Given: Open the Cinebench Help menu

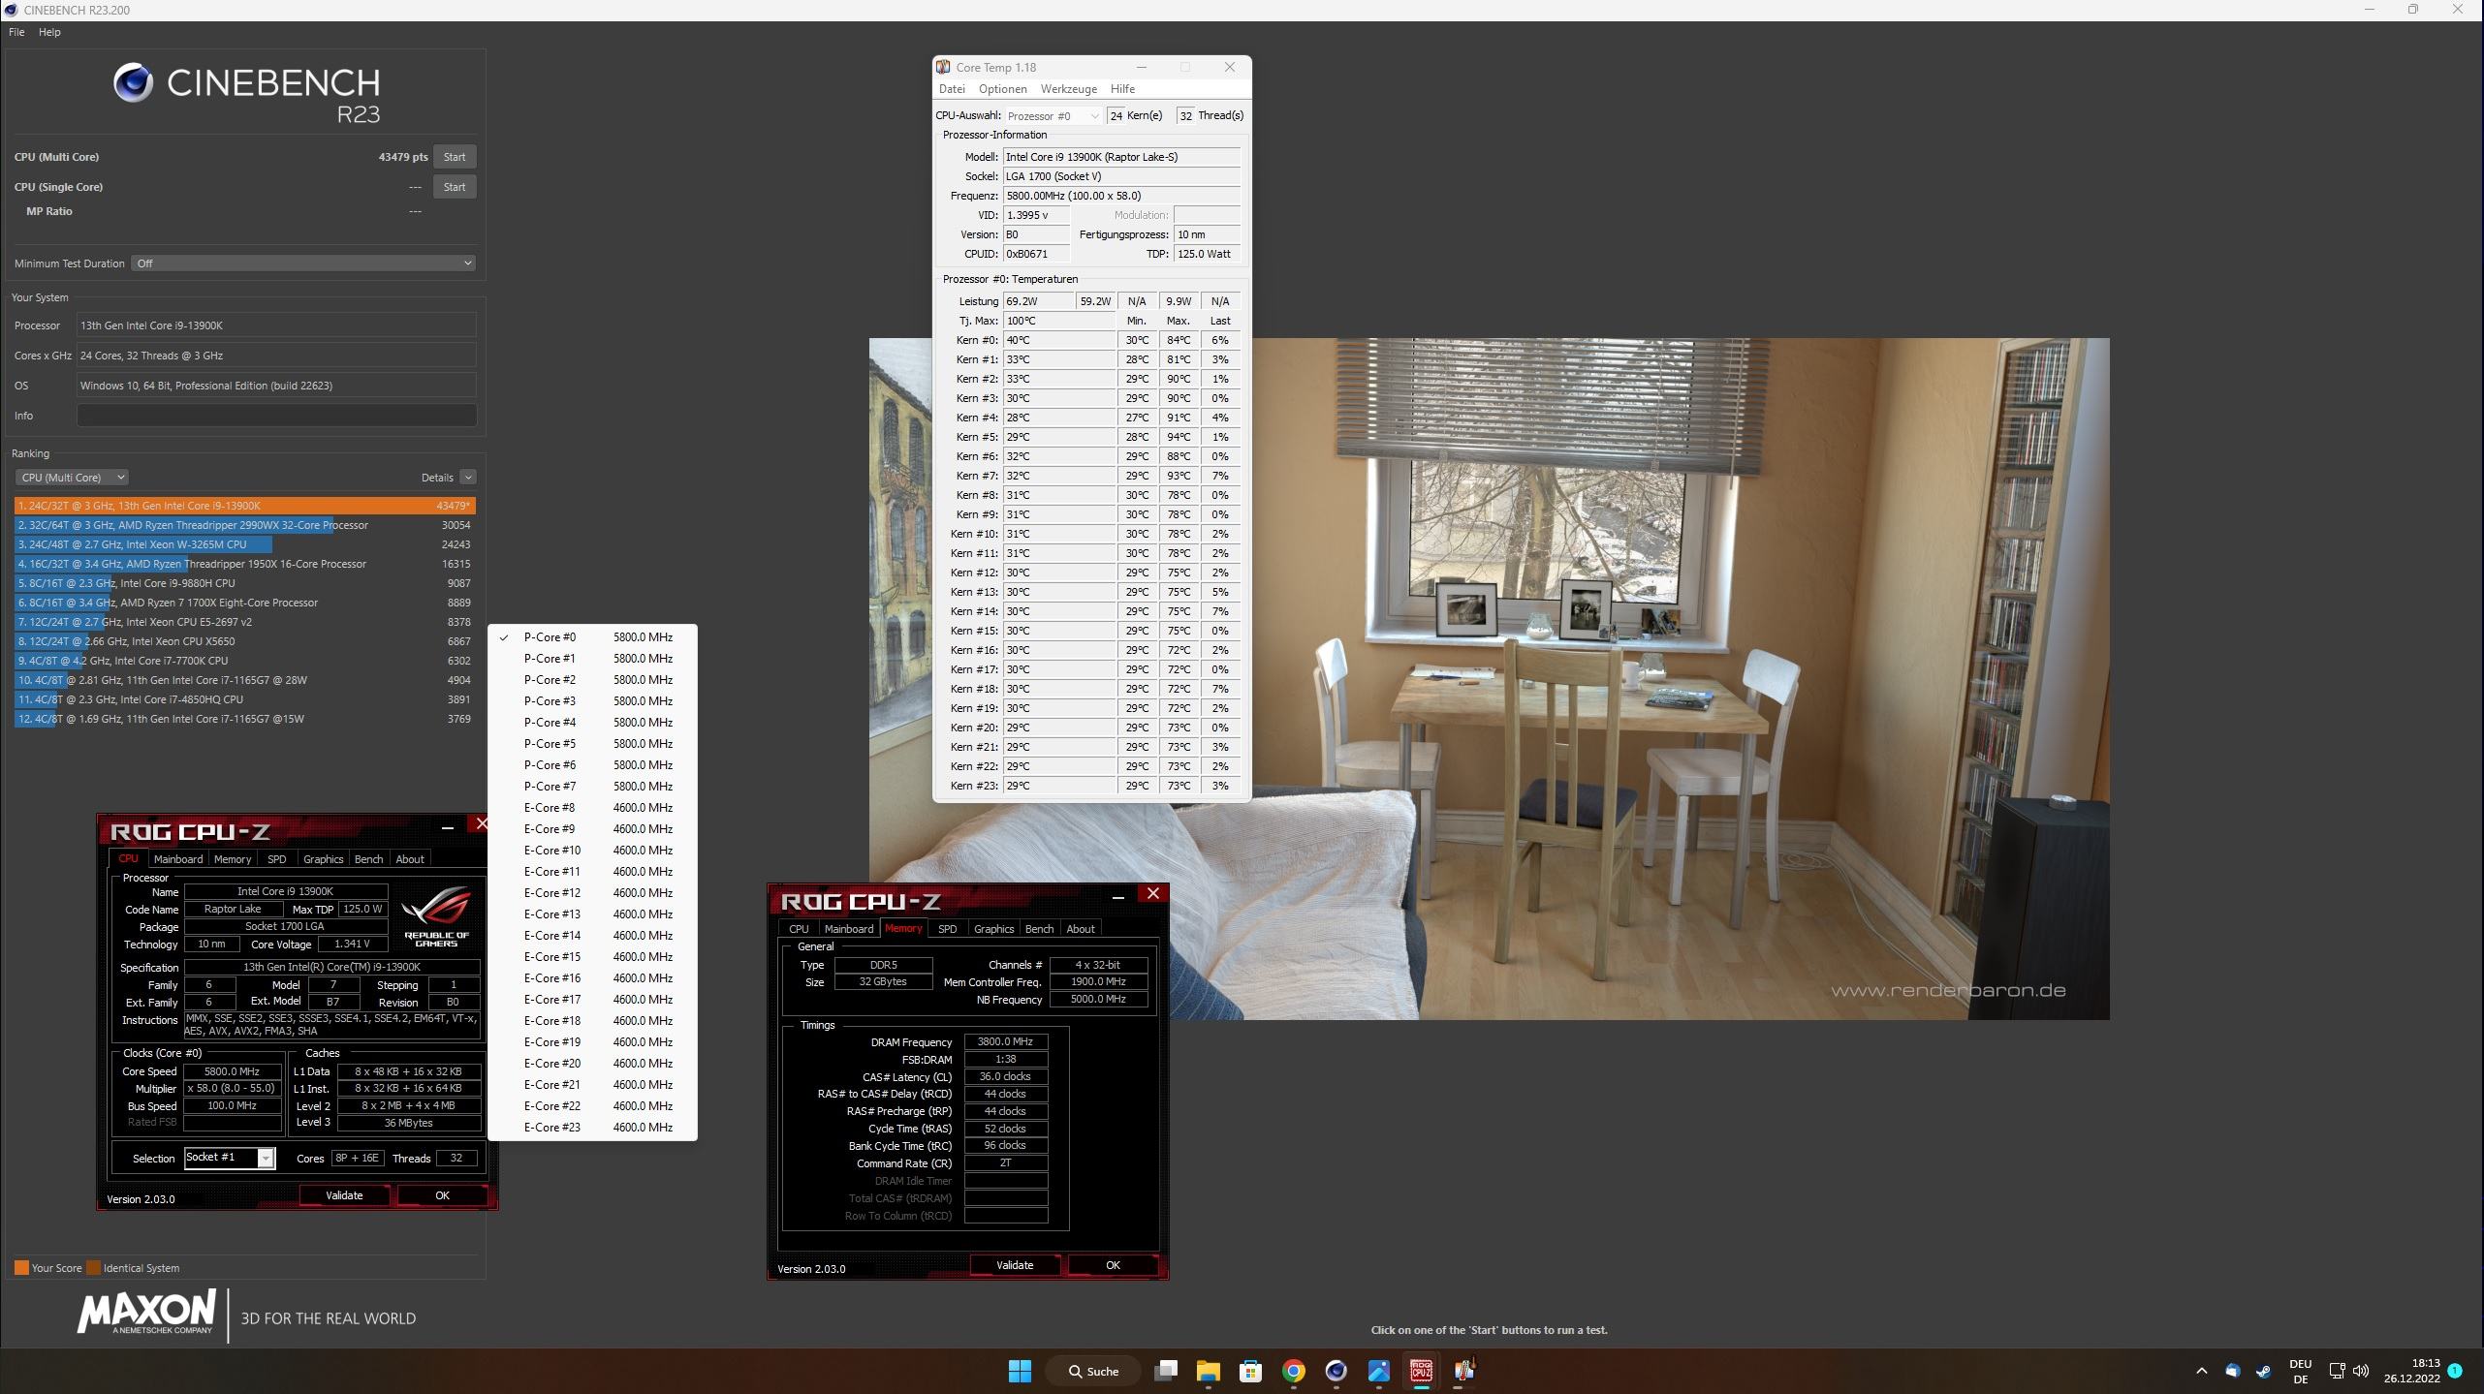Looking at the screenshot, I should (49, 32).
